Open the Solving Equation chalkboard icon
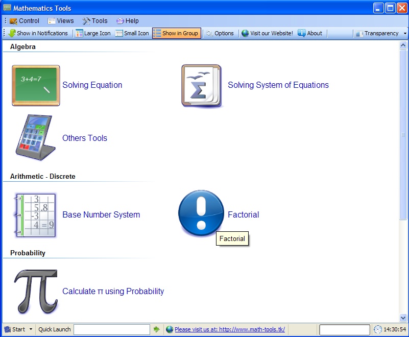Image resolution: width=409 pixels, height=337 pixels. click(36, 85)
